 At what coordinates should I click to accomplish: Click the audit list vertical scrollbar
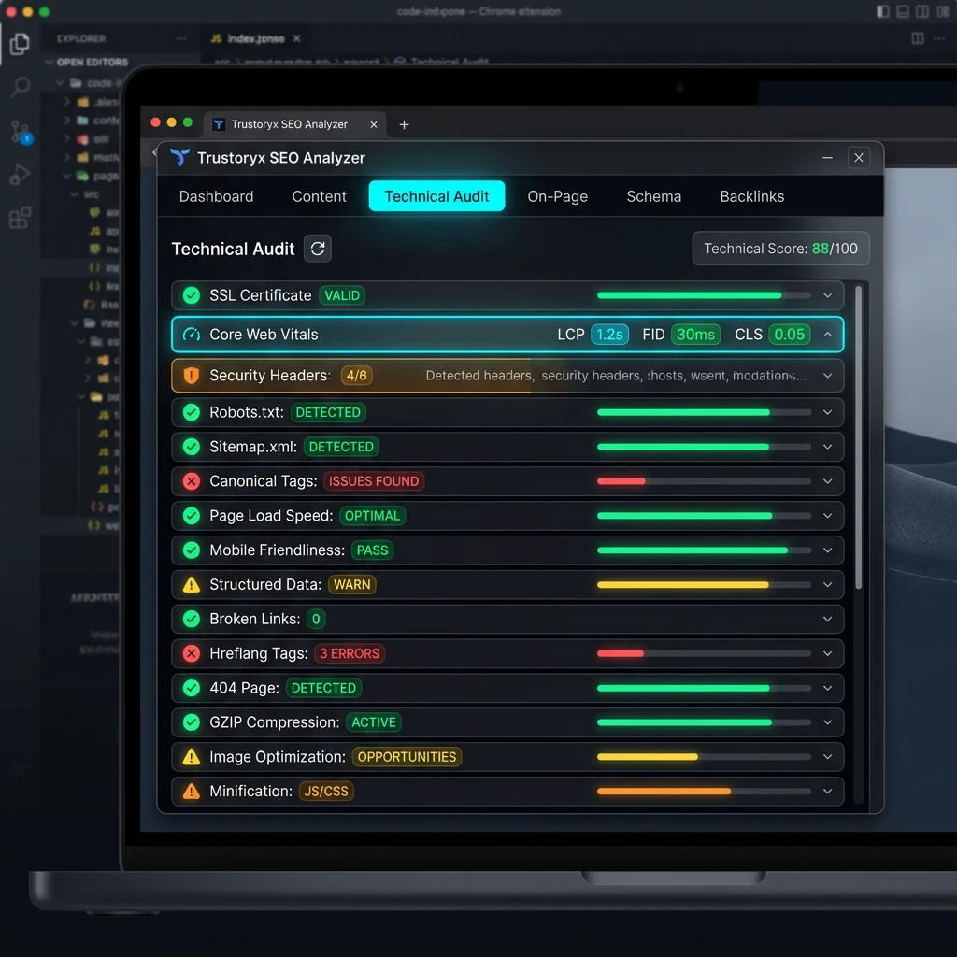pyautogui.click(x=859, y=437)
